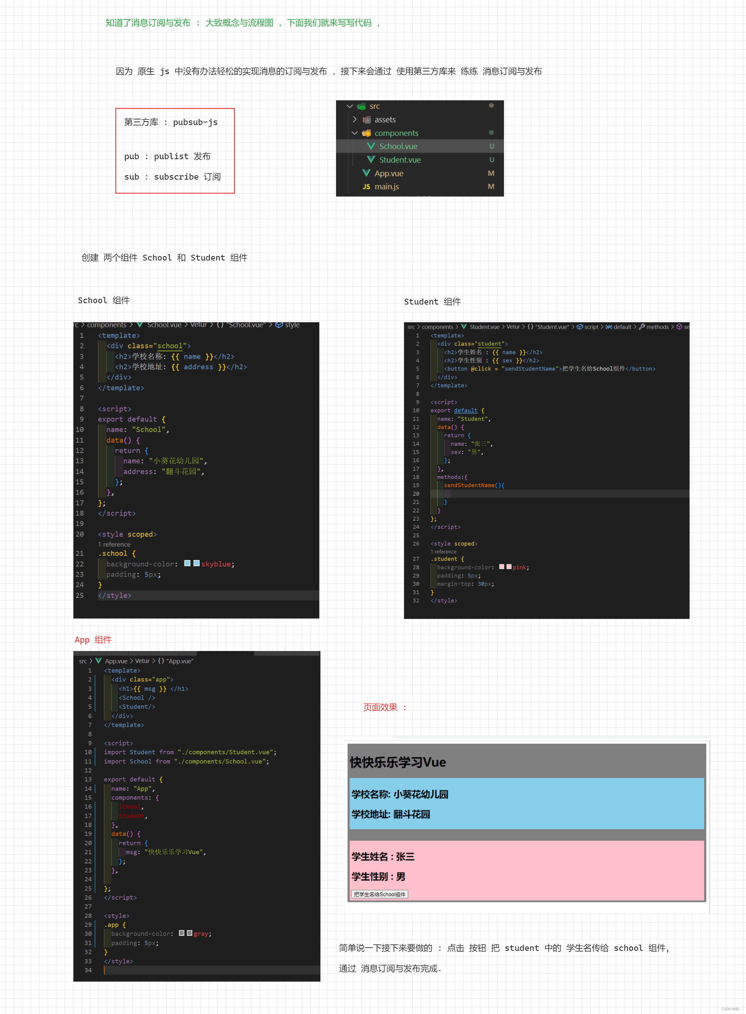
Task: Click the U status badge on School.vue row
Action: point(492,146)
